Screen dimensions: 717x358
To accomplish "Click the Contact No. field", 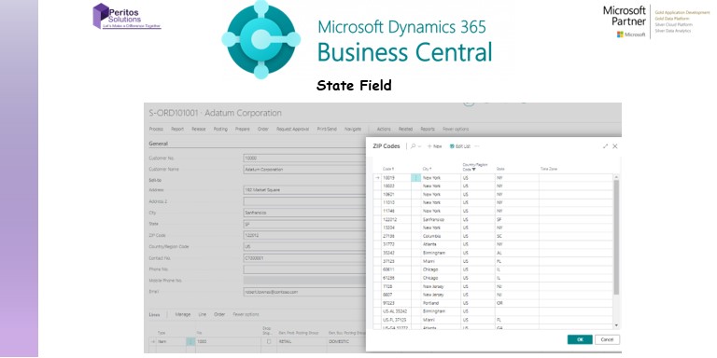I will tap(304, 258).
